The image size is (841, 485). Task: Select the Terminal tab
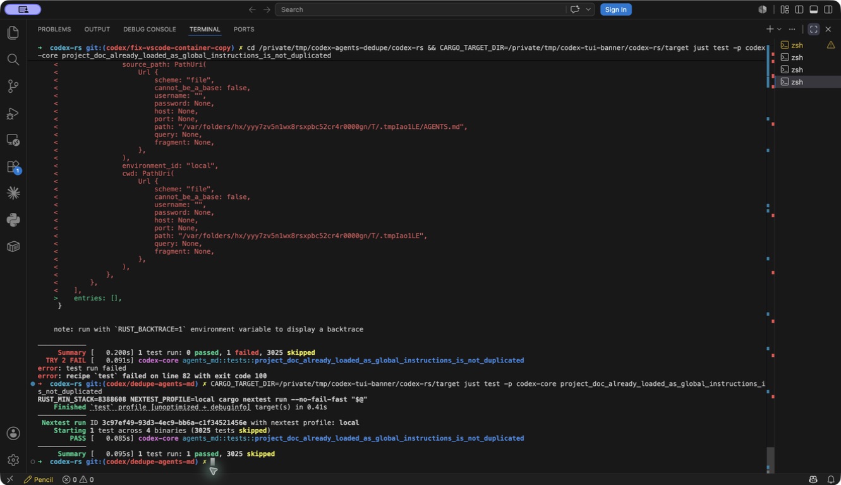(205, 29)
